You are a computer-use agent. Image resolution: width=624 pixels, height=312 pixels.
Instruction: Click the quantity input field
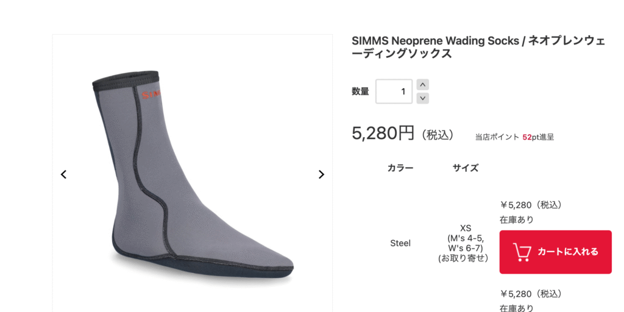[x=394, y=91]
